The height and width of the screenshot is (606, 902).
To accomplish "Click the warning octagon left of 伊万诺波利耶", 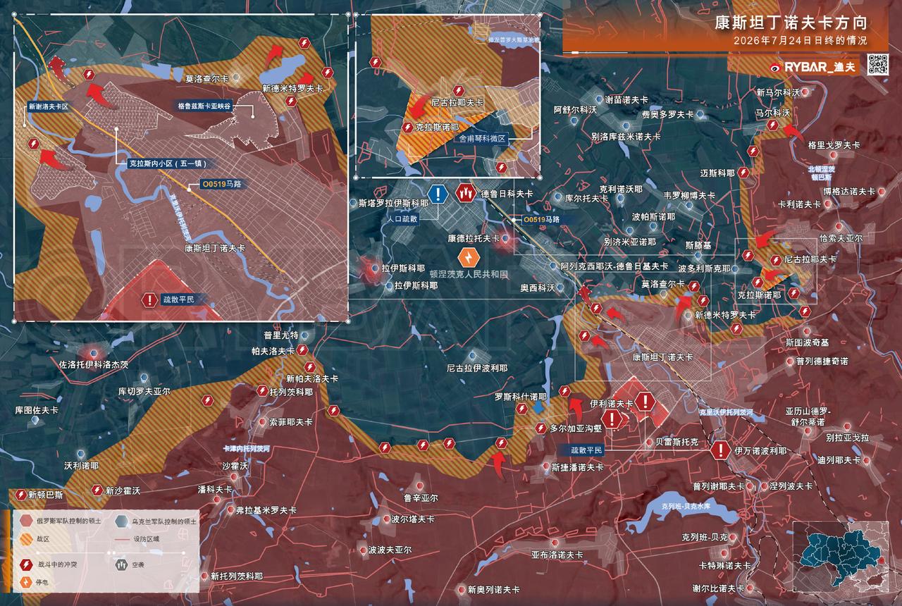I will 720,450.
